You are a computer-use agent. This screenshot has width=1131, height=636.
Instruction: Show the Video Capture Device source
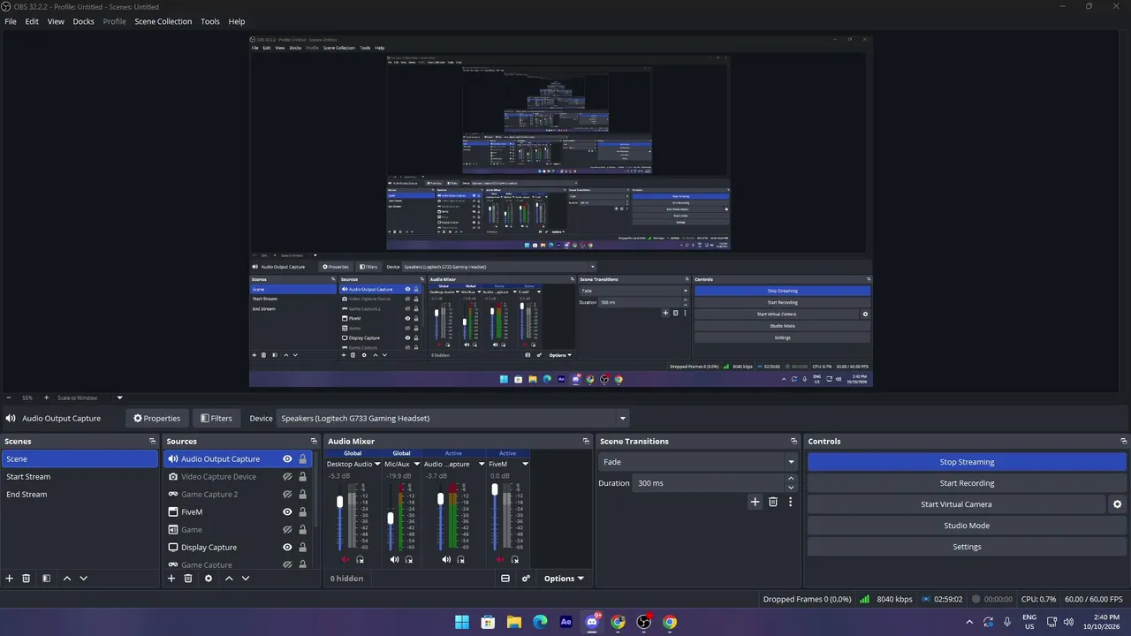point(287,477)
